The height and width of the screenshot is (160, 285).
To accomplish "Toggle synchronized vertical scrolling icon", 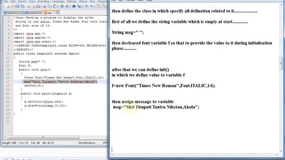I will 98,6.
